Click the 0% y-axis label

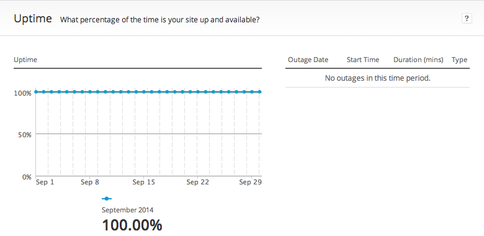click(26, 177)
